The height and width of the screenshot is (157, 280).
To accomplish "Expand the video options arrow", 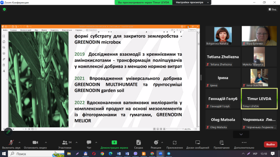I will tap(46, 143).
